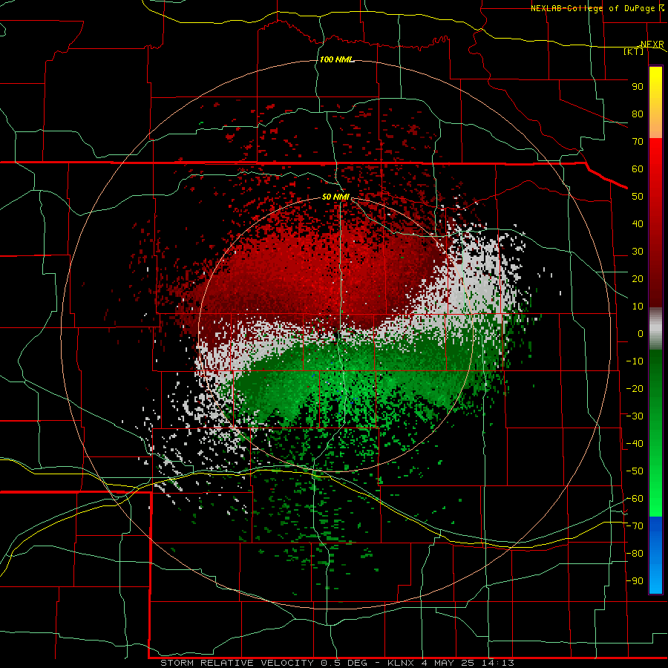The image size is (668, 668).
Task: Click the yellow top segment of color bar
Action: (655, 102)
